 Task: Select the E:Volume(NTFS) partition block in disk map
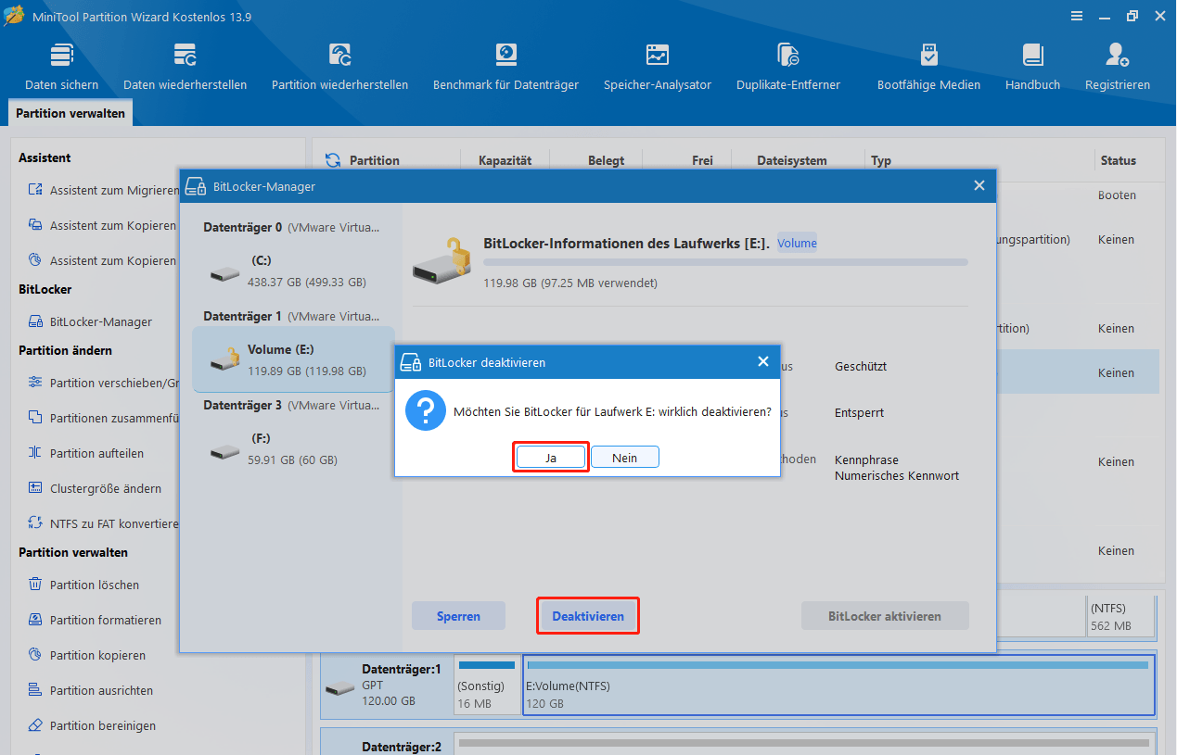(838, 686)
